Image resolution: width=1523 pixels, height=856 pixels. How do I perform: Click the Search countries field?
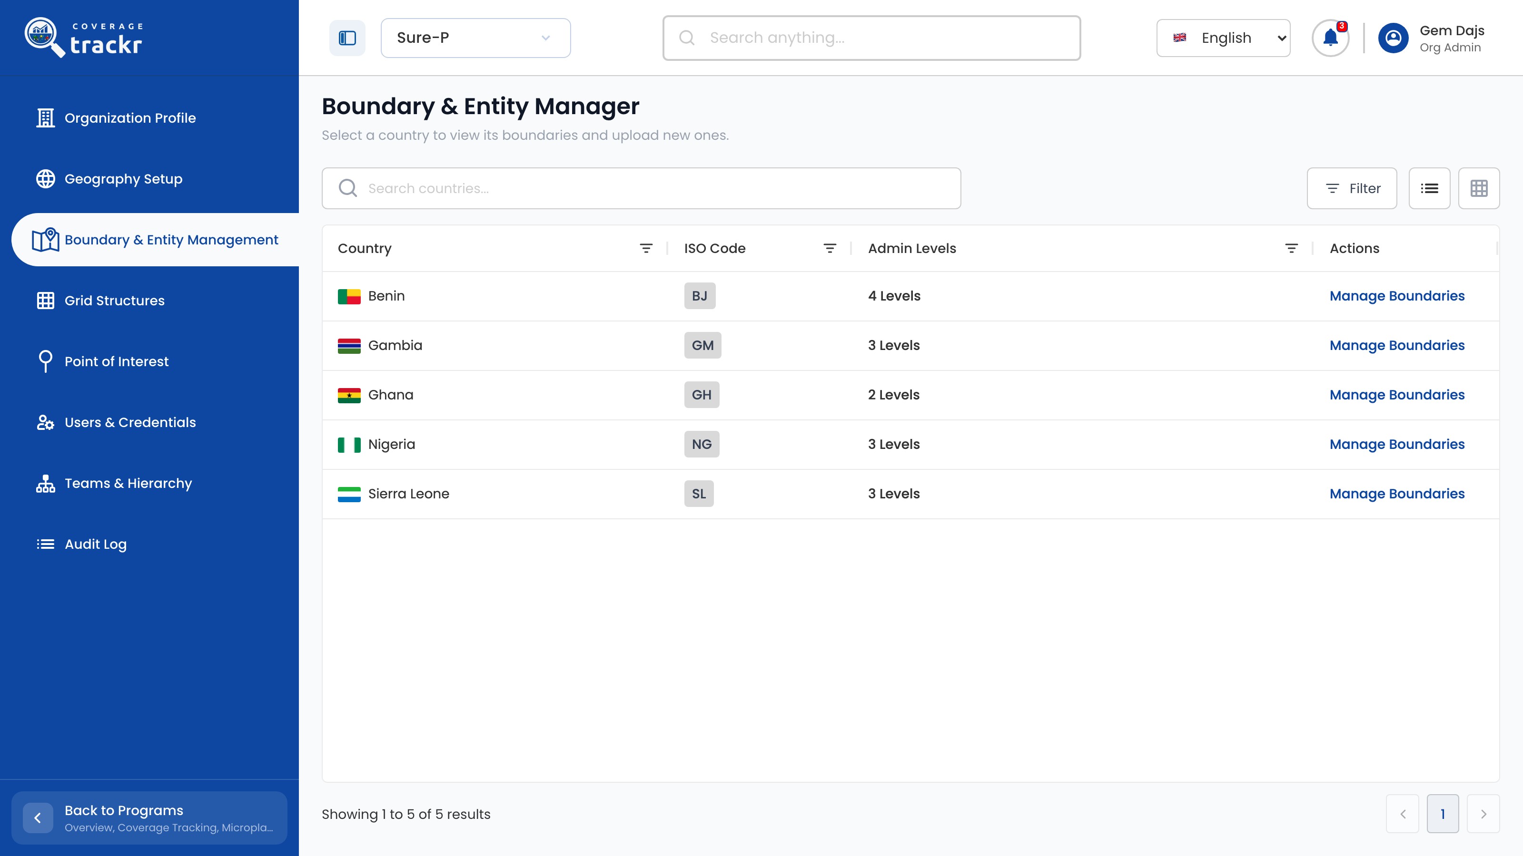click(641, 188)
